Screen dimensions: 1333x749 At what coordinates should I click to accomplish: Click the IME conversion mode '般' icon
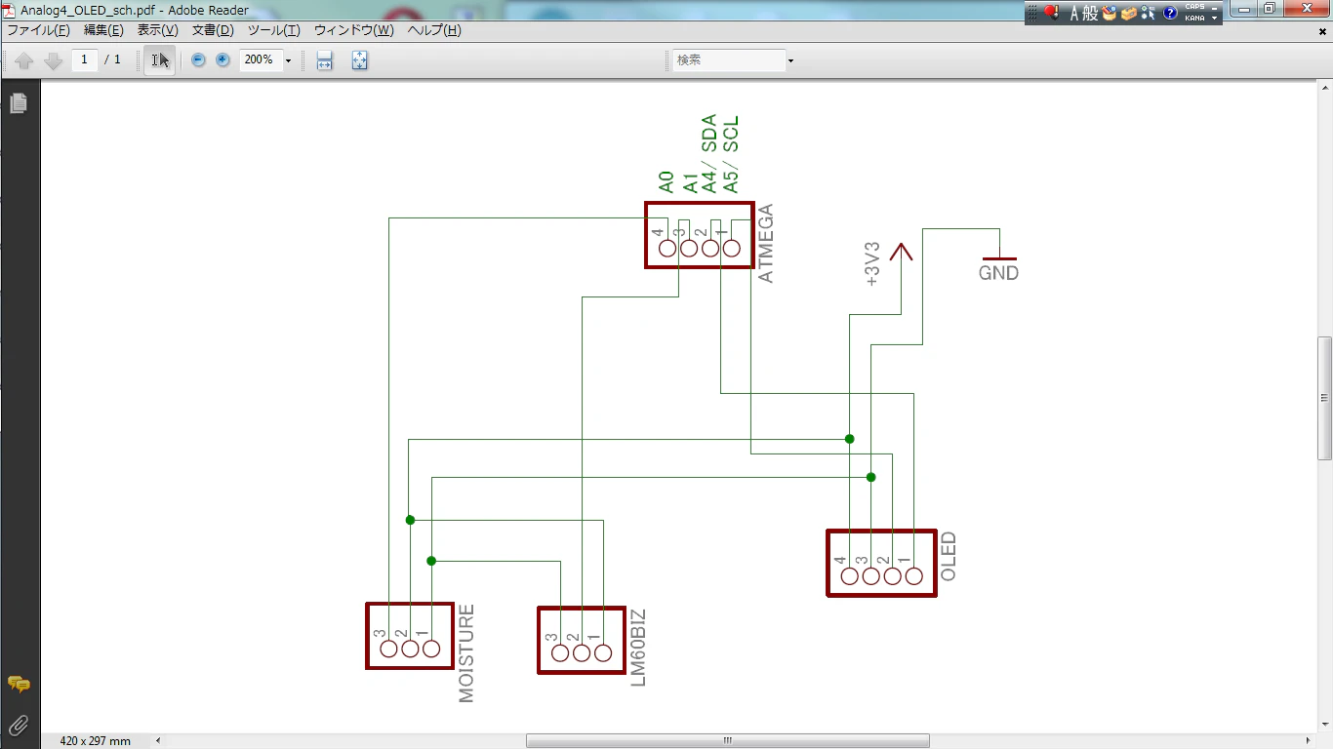1091,14
